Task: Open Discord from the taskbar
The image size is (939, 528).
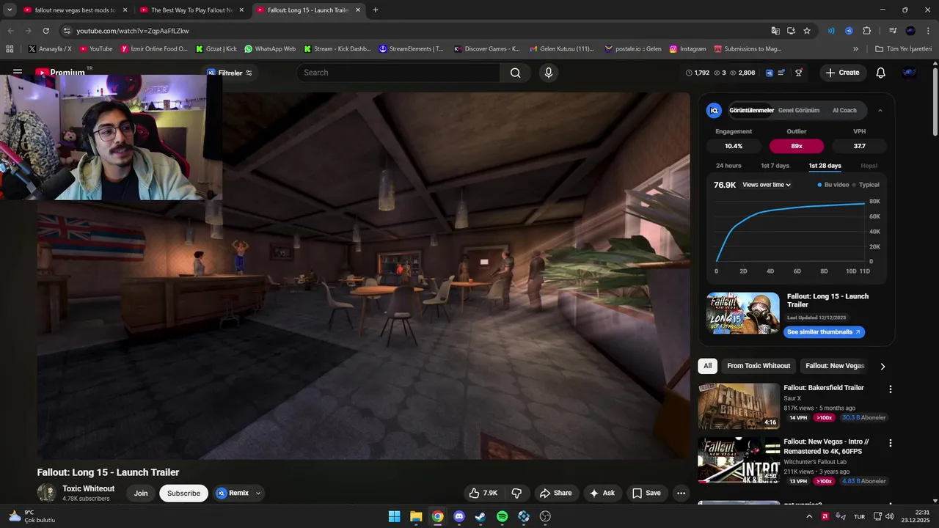Action: [x=459, y=516]
